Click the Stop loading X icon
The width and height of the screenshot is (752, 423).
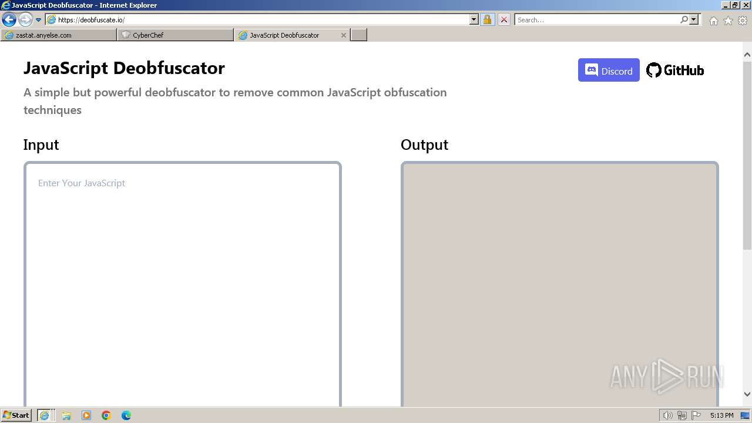[x=503, y=20]
